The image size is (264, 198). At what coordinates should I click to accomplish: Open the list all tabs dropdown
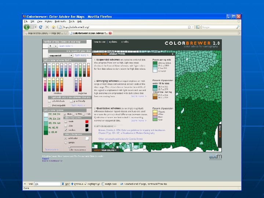(x=239, y=33)
